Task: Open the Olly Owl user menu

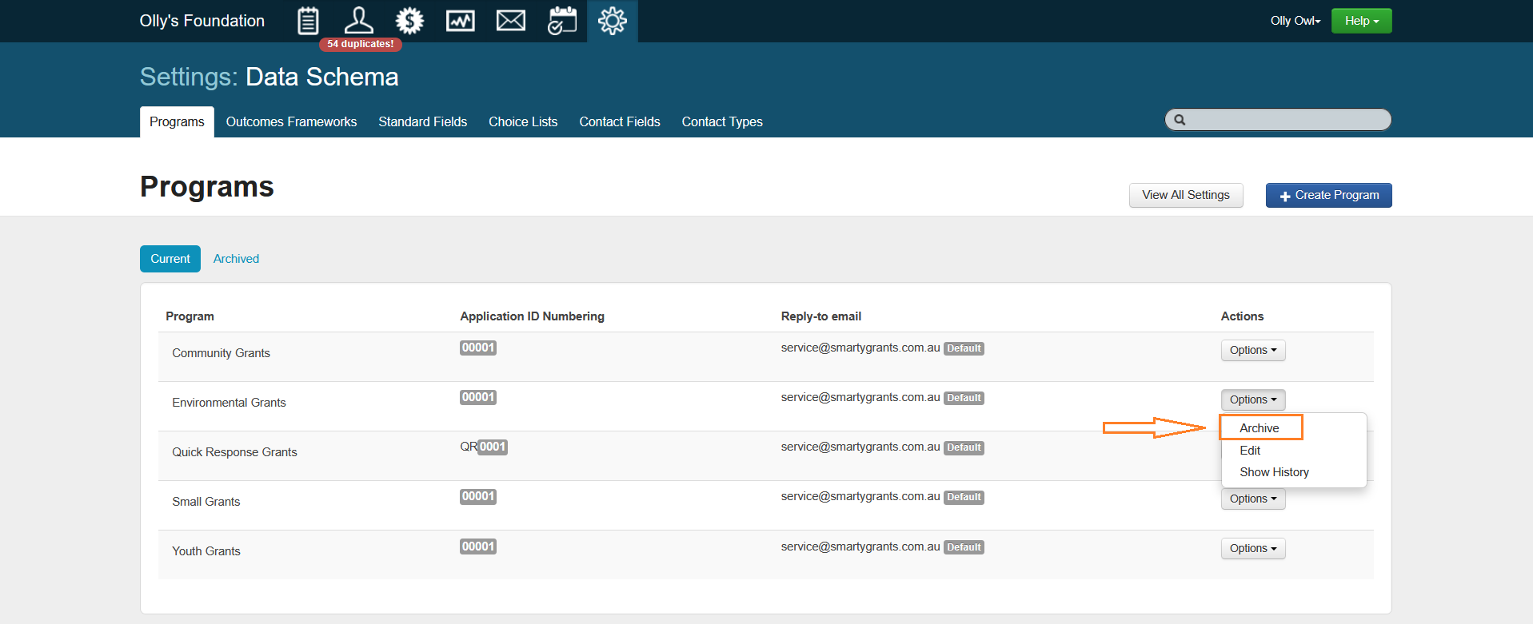Action: (1295, 21)
